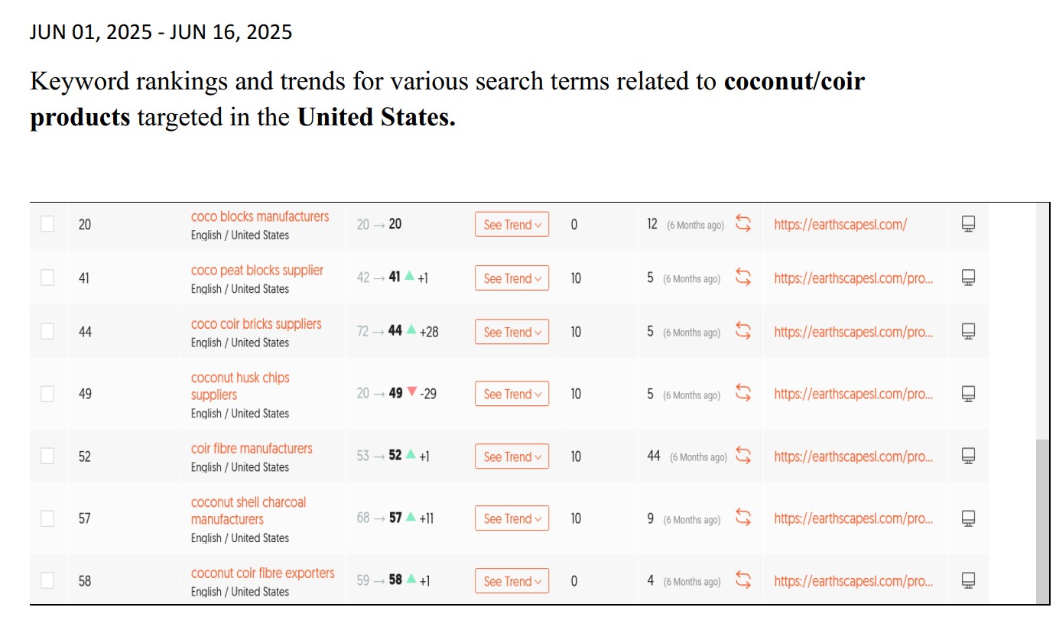The image size is (1056, 617).
Task: Open the coco blocks manufacturers keyword link
Action: point(260,216)
